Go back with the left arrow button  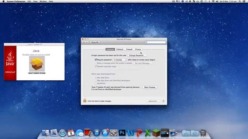point(84,42)
